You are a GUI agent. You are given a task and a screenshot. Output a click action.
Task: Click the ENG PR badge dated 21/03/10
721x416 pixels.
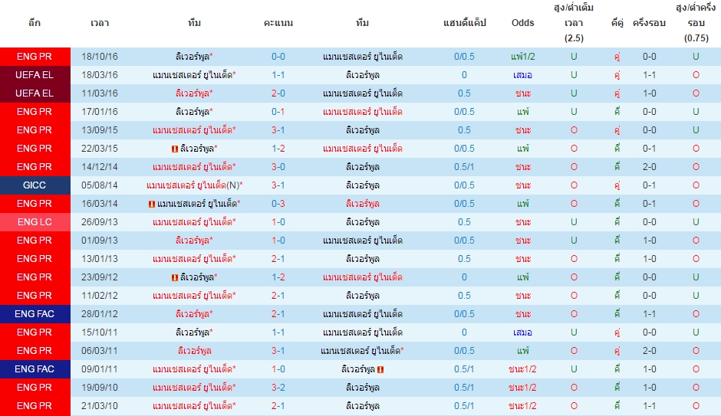click(x=35, y=406)
